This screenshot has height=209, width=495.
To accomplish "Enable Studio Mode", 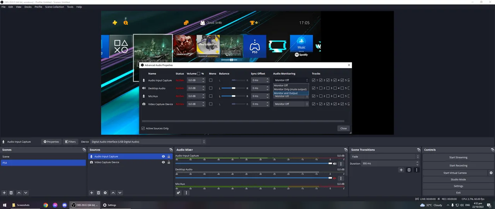I will pyautogui.click(x=458, y=180).
